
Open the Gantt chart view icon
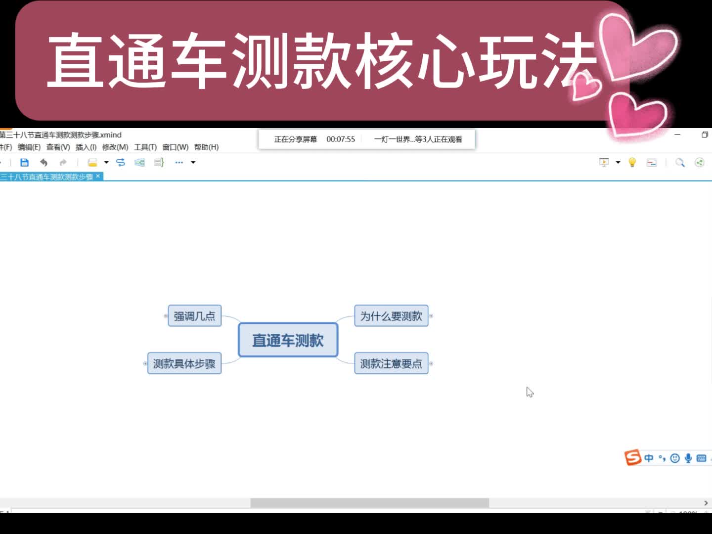coord(652,163)
